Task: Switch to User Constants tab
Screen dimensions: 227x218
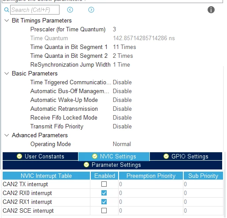Action: [x=40, y=156]
